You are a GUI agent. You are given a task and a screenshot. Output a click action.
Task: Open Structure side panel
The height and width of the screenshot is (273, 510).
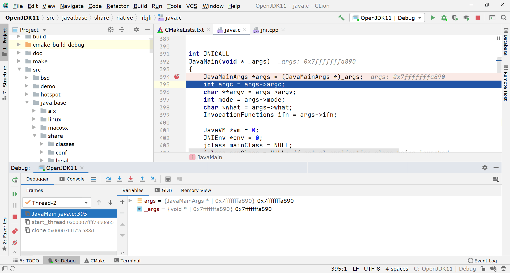click(5, 83)
